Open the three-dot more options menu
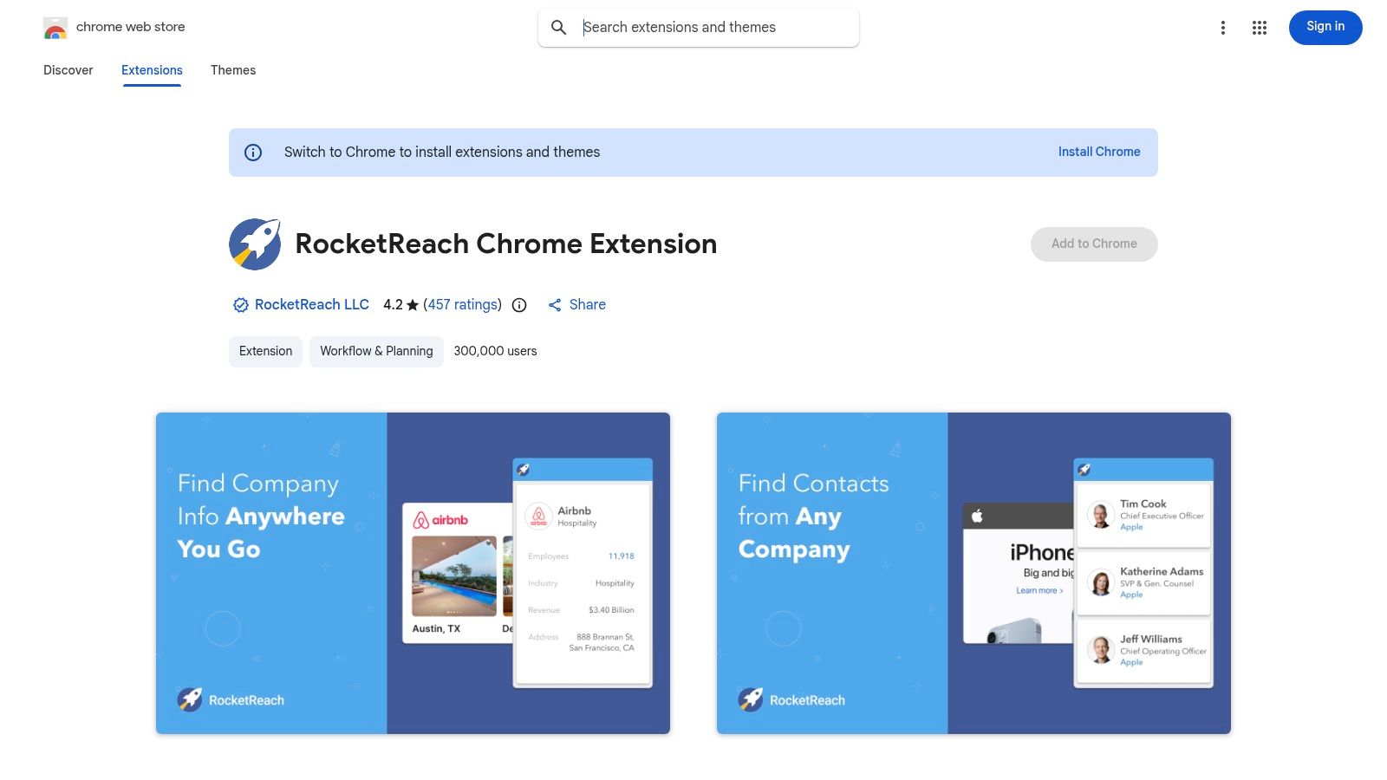 [1223, 28]
